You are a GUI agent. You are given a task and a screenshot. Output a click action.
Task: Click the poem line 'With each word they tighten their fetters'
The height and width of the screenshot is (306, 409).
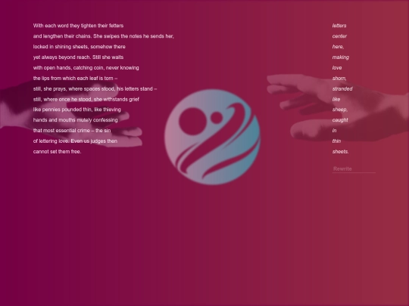click(x=78, y=26)
